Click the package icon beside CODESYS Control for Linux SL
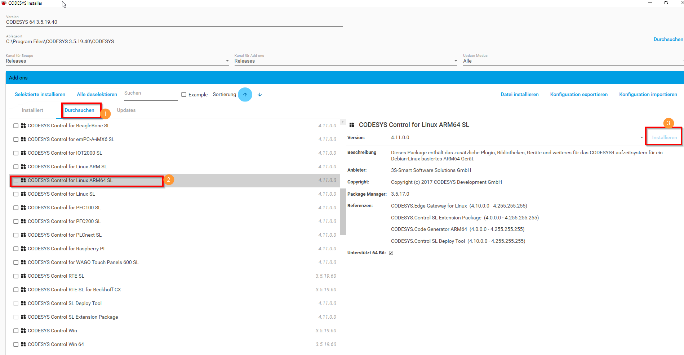Screen dimensions: 684x355 pyautogui.click(x=23, y=194)
